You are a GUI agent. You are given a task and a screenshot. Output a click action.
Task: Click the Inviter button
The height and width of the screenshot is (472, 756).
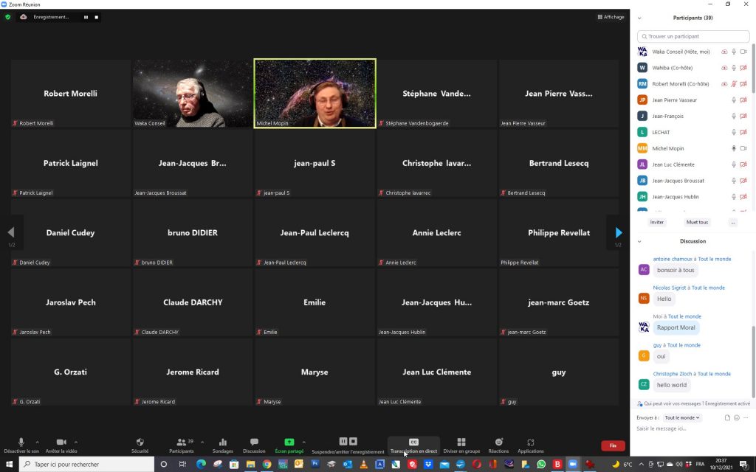click(656, 222)
